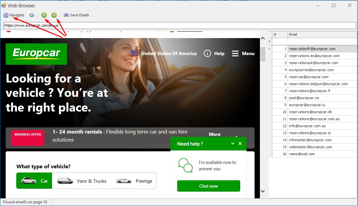
Task: Select row reservations.belgium@europcar.com
Action: tap(315, 84)
